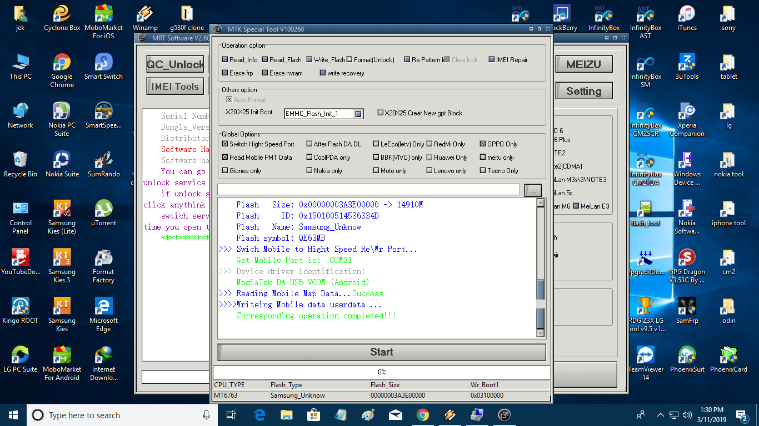
Task: Open the notification center icon
Action: (742, 415)
